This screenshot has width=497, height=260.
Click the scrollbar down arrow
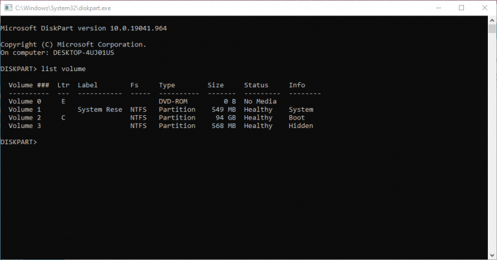pos(492,255)
